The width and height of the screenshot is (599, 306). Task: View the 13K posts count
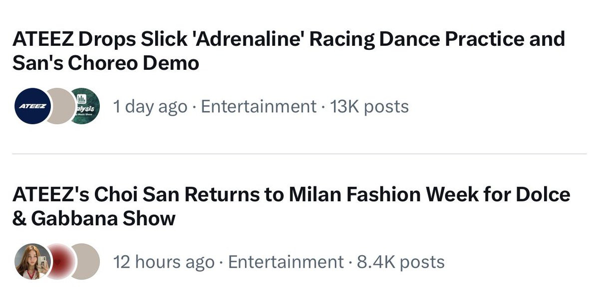[x=369, y=106]
